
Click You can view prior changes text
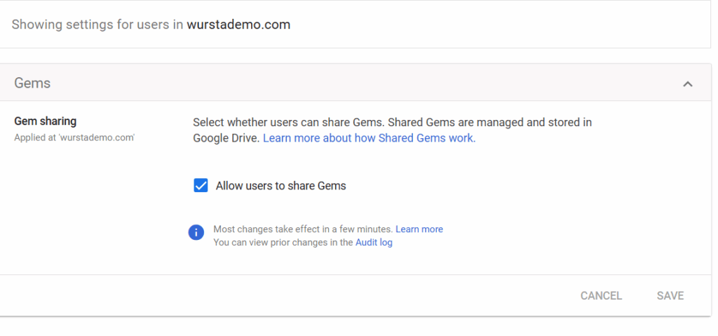click(x=283, y=242)
